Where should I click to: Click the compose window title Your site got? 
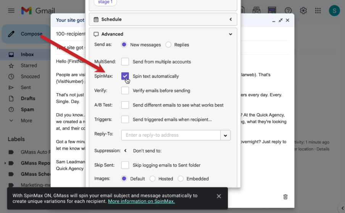(x=70, y=20)
